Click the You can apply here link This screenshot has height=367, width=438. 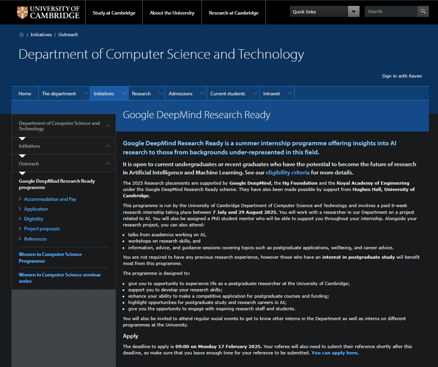point(334,353)
